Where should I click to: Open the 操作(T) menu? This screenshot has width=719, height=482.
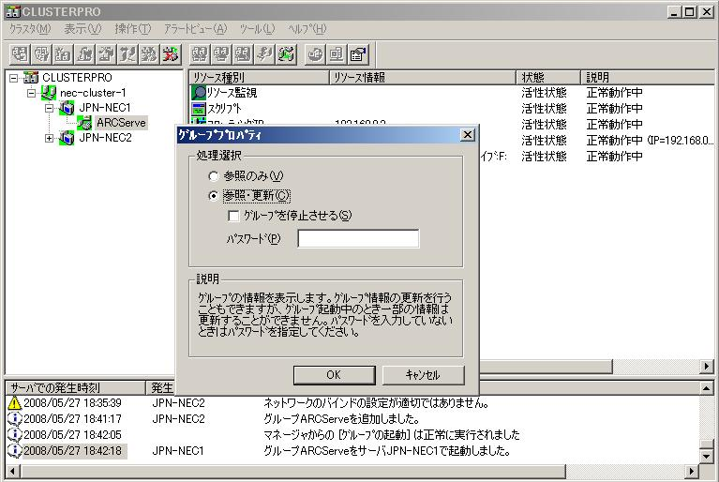tap(132, 29)
